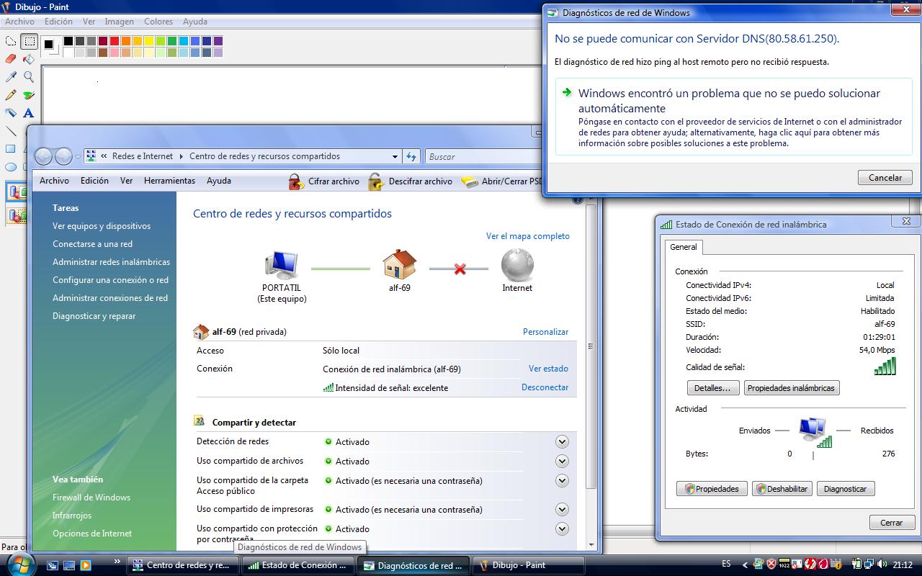Choose the Fill with color bucket tool
This screenshot has width=922, height=576.
[x=29, y=59]
